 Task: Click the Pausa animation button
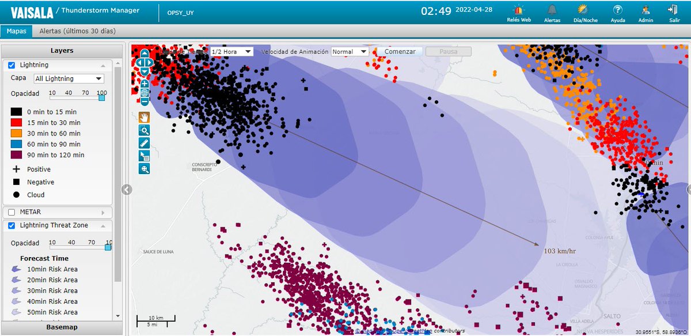click(449, 51)
